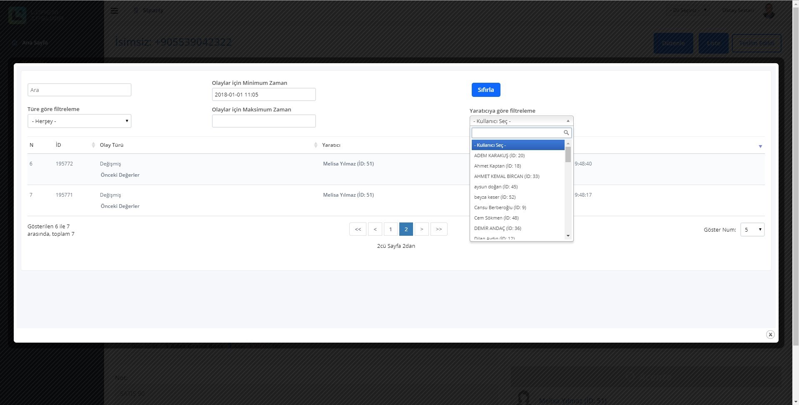Jump to last page with >> button
The height and width of the screenshot is (405, 799).
(438, 229)
